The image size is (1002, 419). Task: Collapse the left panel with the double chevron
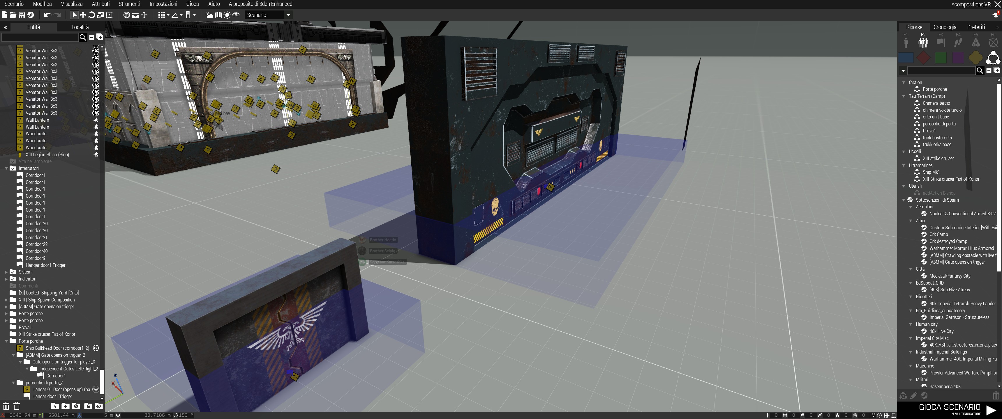click(6, 27)
